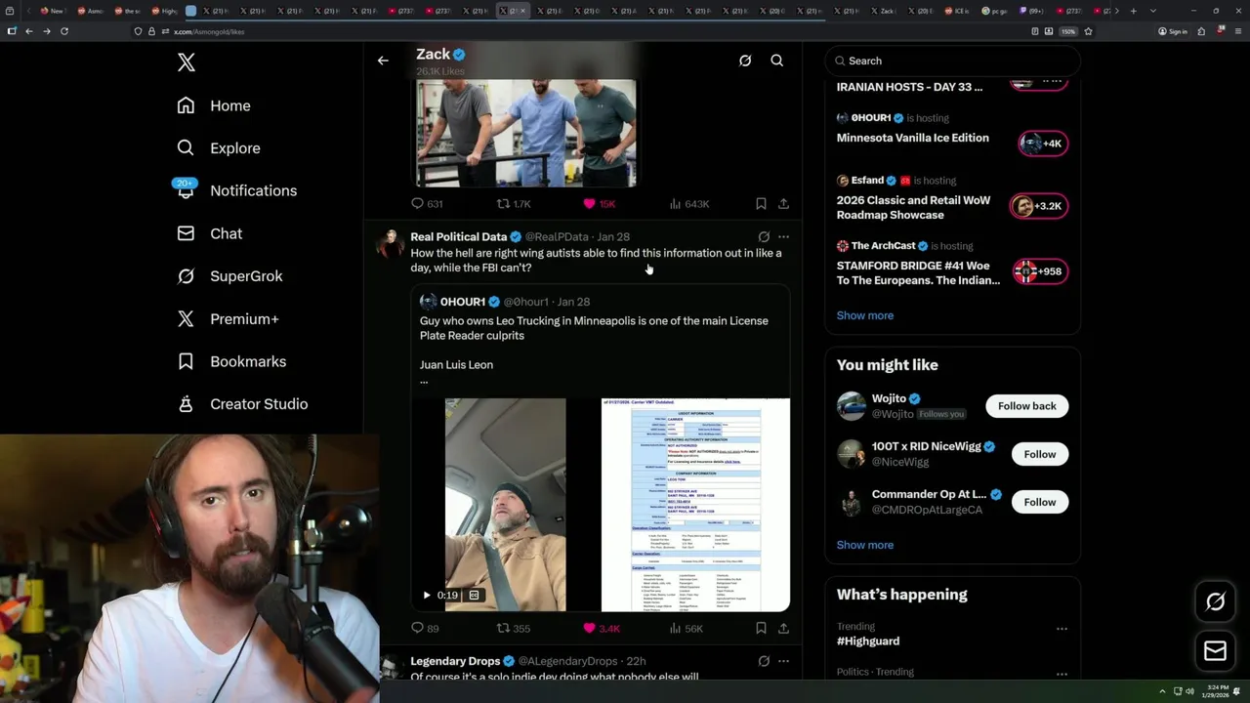Repost the post with 1.7K reposts
Viewport: 1250px width, 703px height.
coord(514,203)
